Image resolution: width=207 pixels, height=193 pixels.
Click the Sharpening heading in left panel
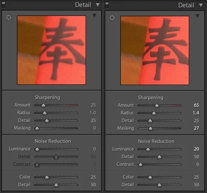47,97
